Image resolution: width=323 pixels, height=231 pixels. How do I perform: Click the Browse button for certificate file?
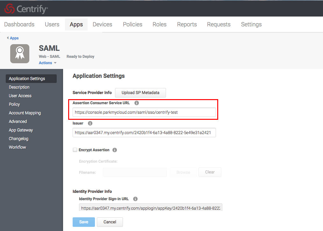click(183, 172)
